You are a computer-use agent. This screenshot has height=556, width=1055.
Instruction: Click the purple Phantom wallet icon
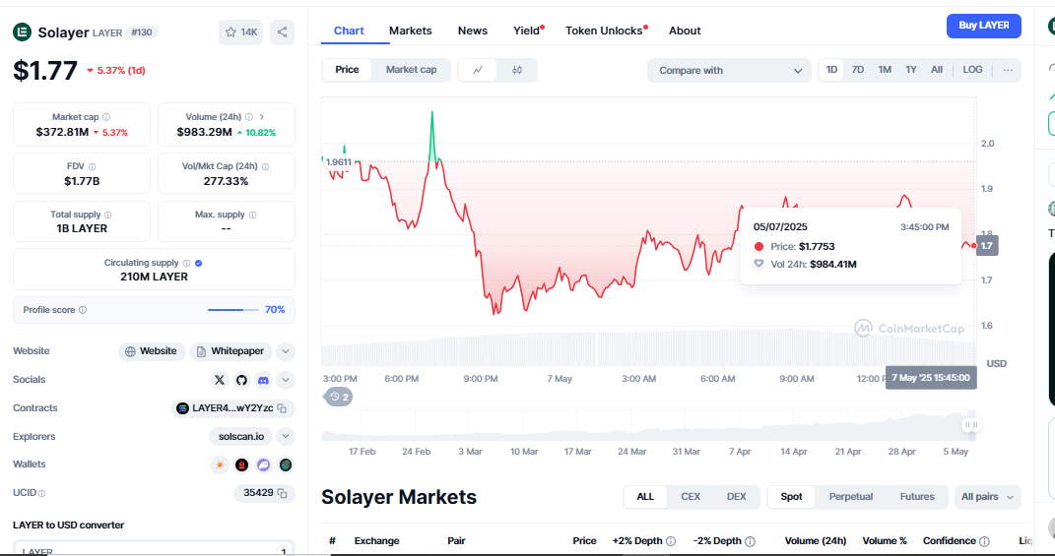[x=264, y=464]
